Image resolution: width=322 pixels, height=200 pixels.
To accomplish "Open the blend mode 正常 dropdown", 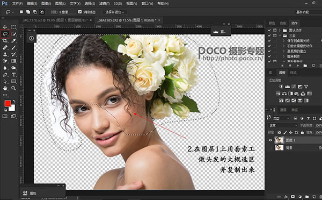I will [283, 125].
